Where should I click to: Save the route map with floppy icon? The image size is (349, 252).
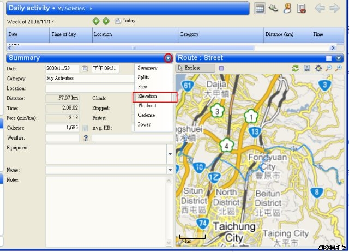point(307,68)
